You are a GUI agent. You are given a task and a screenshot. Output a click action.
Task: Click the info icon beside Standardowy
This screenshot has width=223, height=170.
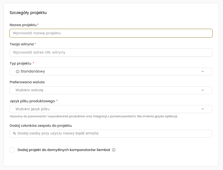(x=18, y=71)
